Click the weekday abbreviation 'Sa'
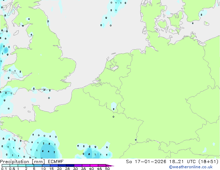Image resolution: width=220 pixels, height=170 pixels. pyautogui.click(x=129, y=162)
